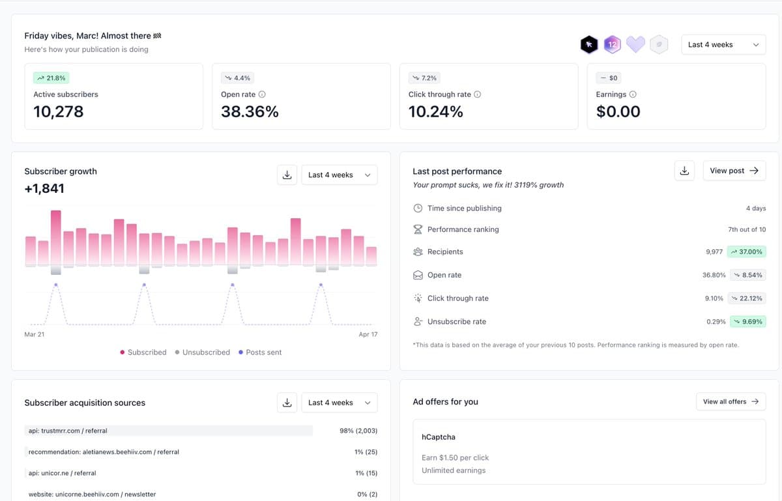Click the black hexagon cursor badge

[x=589, y=44]
